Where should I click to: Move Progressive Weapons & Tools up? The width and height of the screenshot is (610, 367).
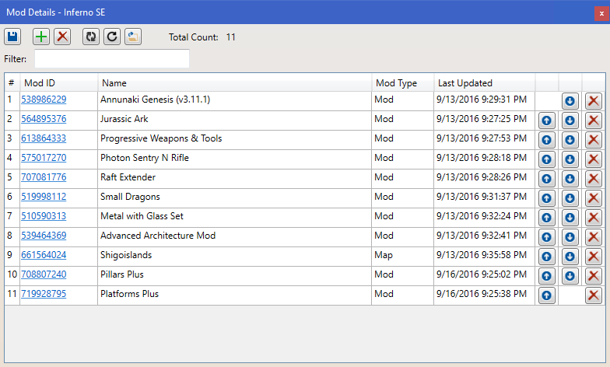[x=546, y=140]
